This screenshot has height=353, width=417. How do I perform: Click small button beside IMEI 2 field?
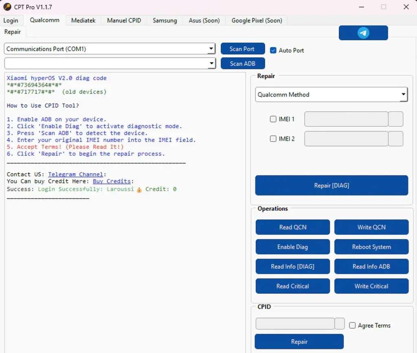(396, 139)
